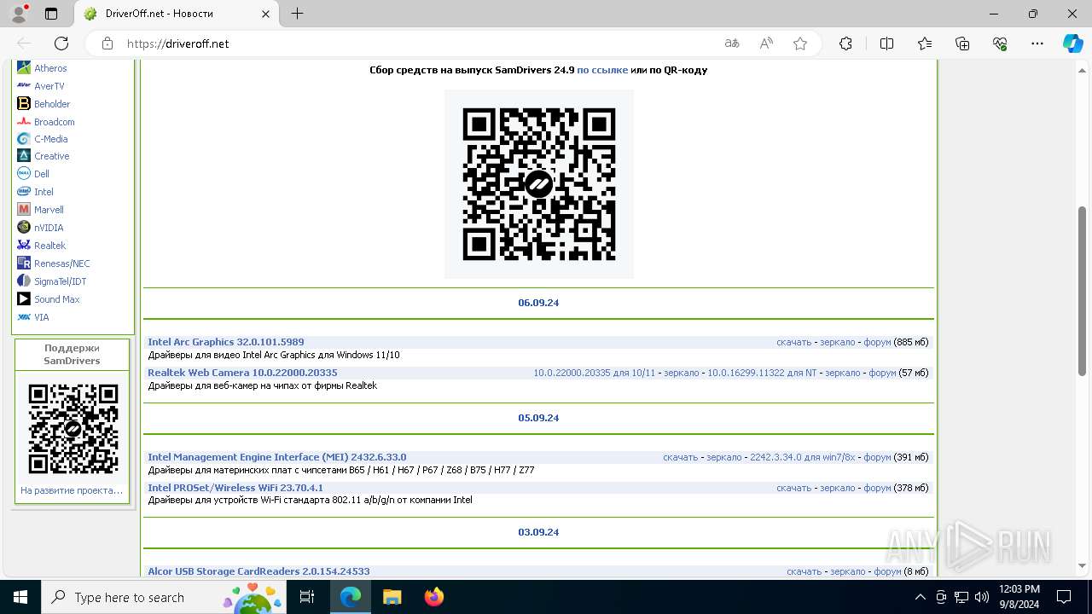Open the Edge profile icon
The image size is (1092, 614).
pos(19,14)
